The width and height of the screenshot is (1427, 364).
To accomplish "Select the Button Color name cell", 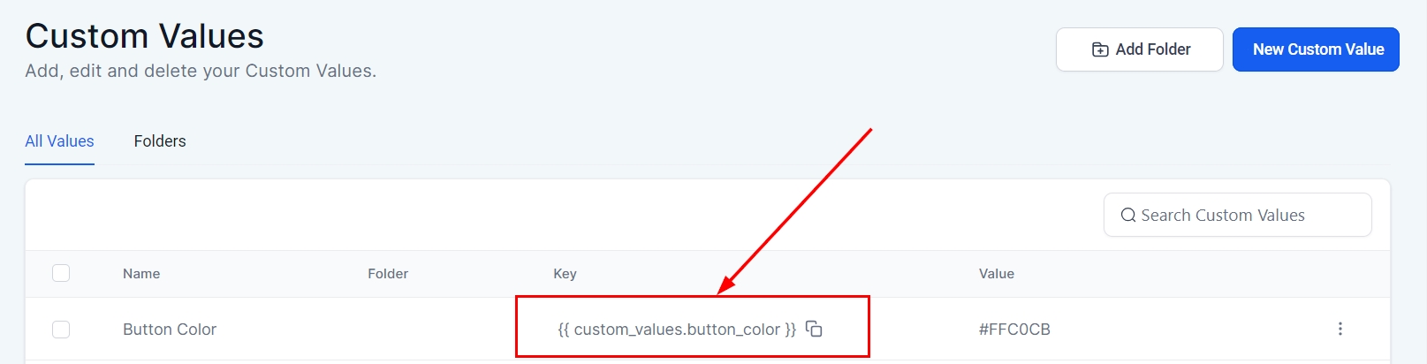I will point(170,330).
